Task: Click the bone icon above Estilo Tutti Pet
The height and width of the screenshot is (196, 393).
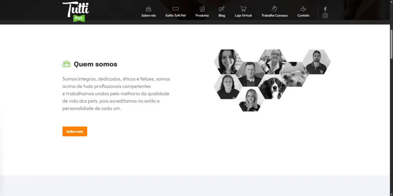Action: pyautogui.click(x=176, y=9)
